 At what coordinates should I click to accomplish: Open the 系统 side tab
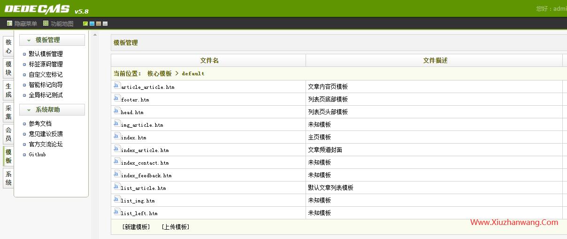coord(8,179)
